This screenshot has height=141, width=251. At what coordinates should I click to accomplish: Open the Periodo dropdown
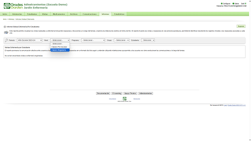[30, 40]
